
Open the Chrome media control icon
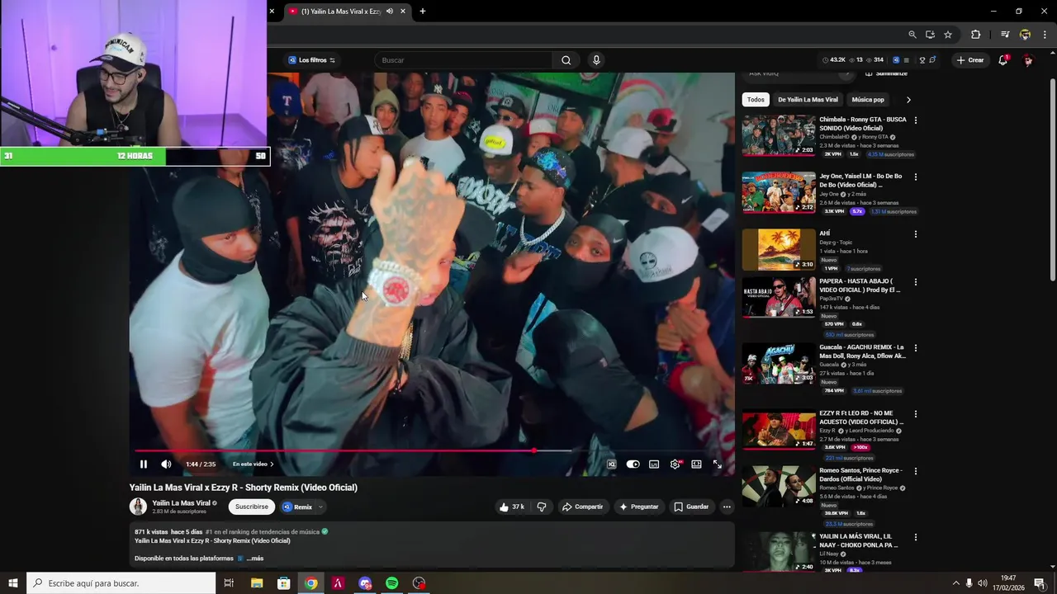(x=1005, y=35)
